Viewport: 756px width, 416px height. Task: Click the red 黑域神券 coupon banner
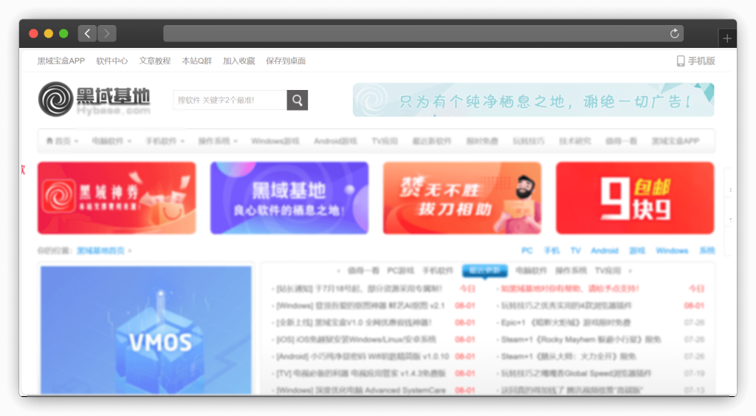[117, 198]
